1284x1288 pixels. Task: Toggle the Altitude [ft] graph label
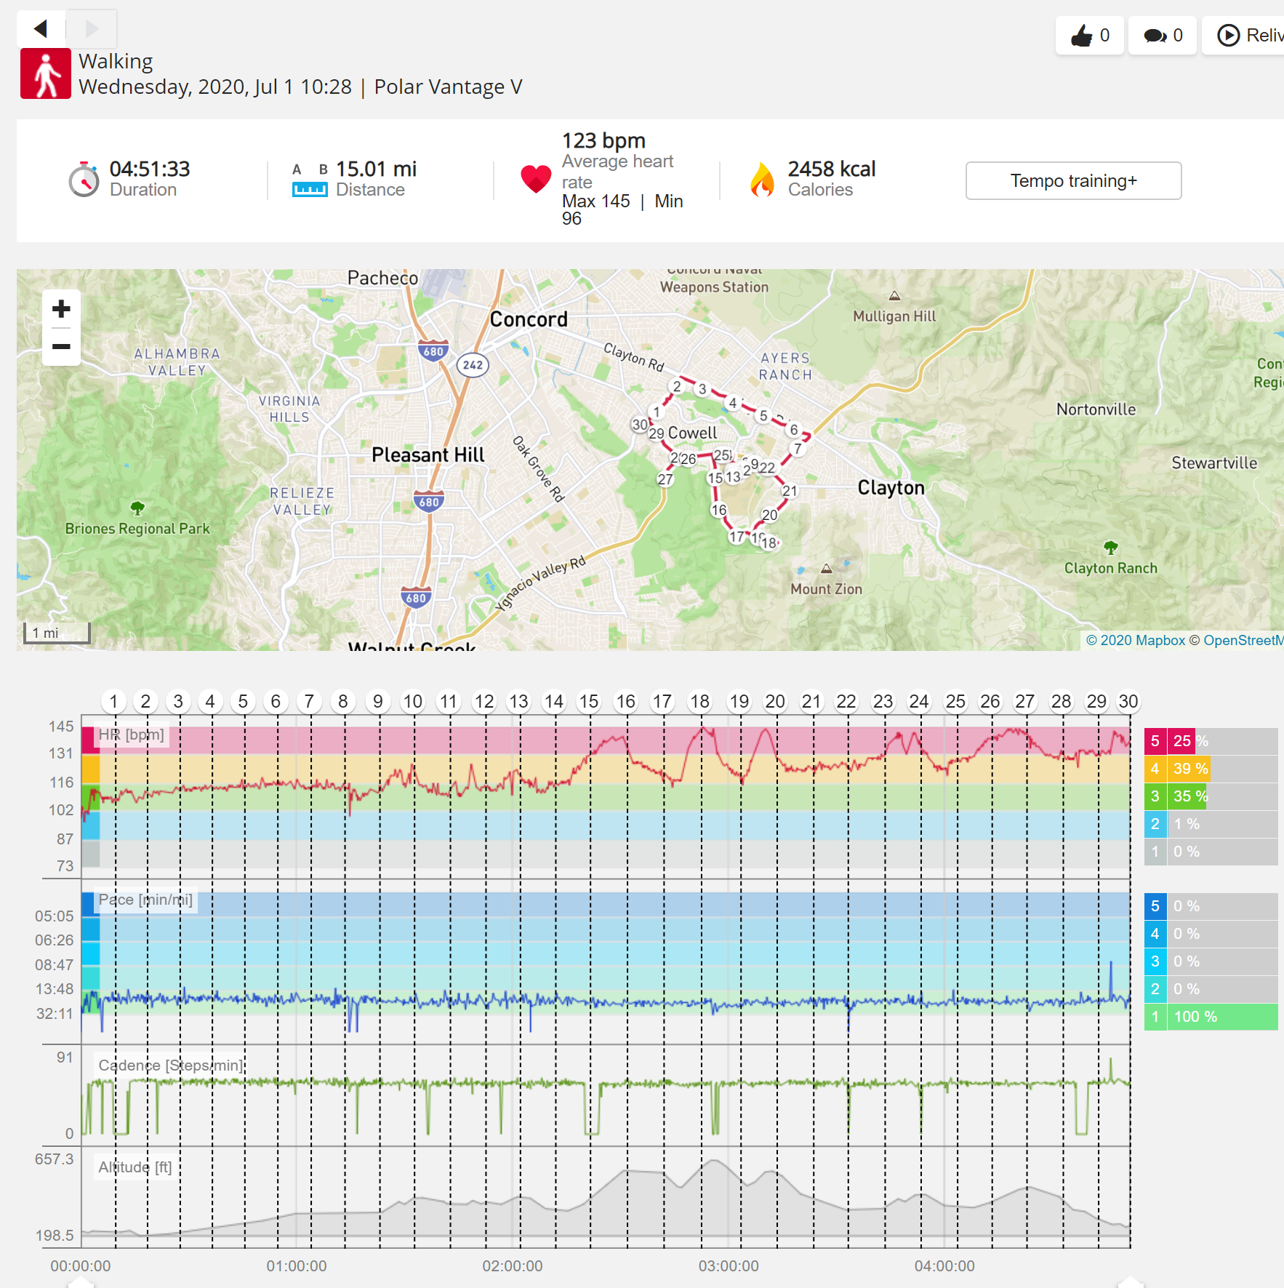coord(135,1167)
